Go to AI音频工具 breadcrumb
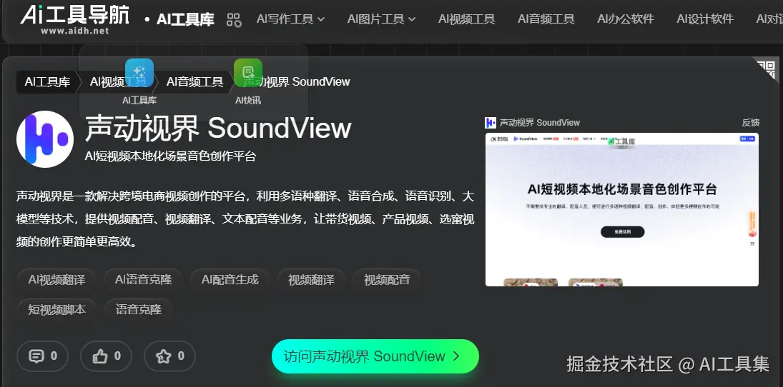The height and width of the screenshot is (387, 783). click(x=194, y=82)
